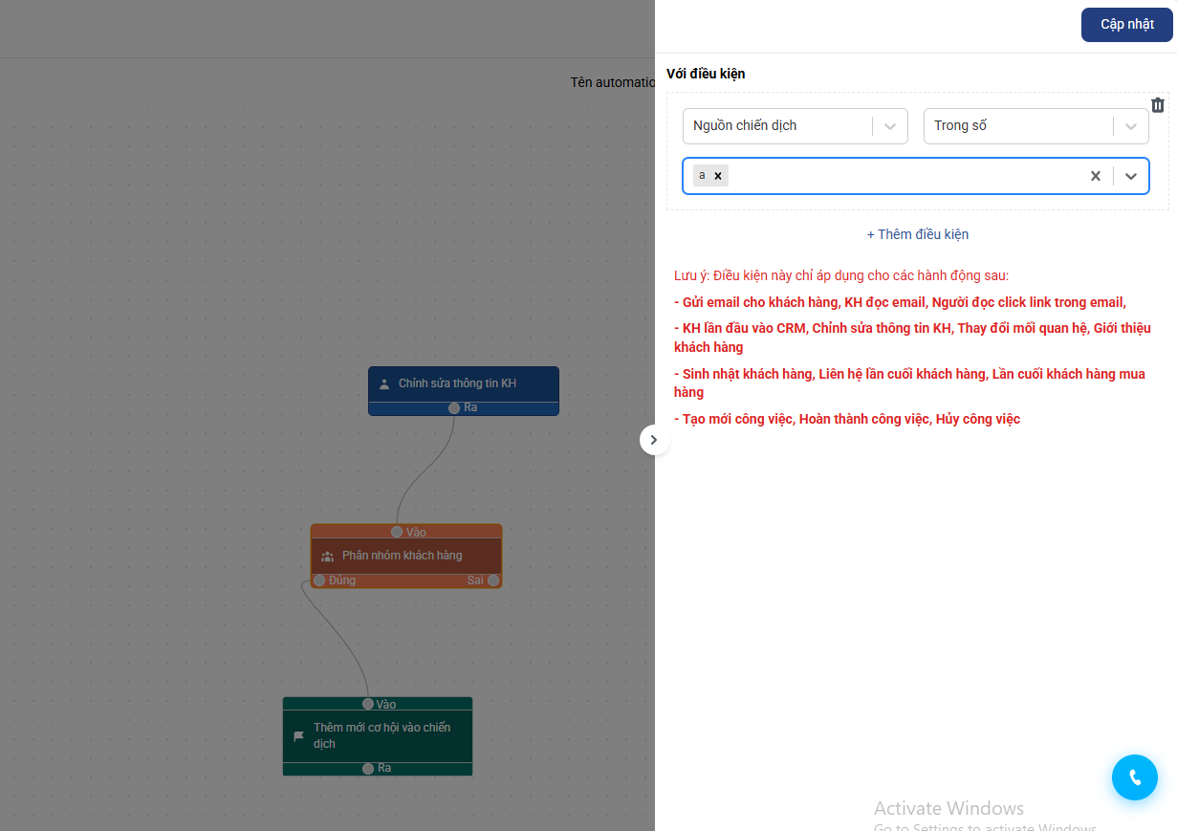Screen dimensions: 1177x831
Task: Click the Ra output port of Chỉnh sửa thông tin KH
Action: tap(454, 408)
